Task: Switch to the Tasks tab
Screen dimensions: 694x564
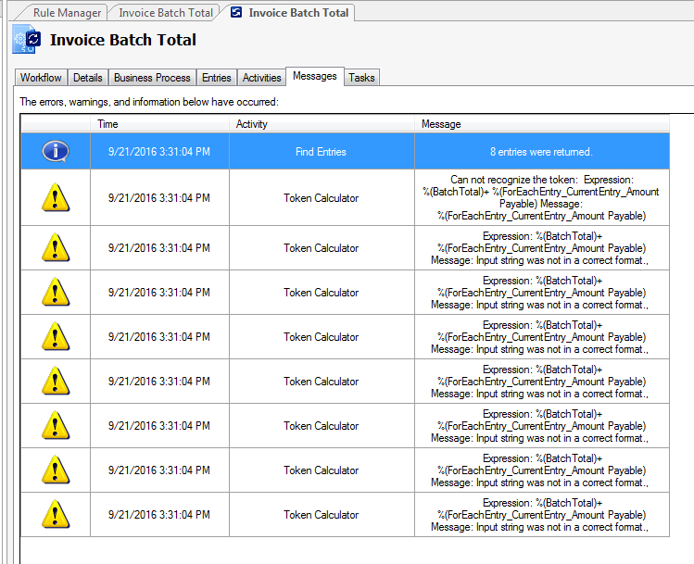Action: pos(361,78)
